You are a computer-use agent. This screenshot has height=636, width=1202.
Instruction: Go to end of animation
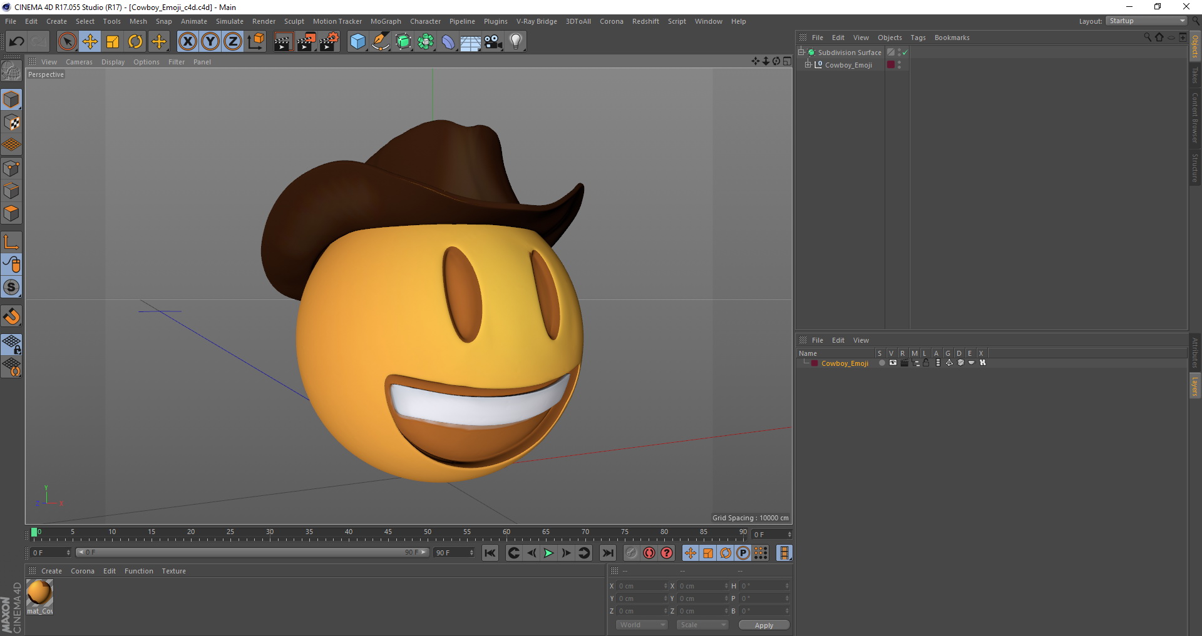pyautogui.click(x=607, y=553)
